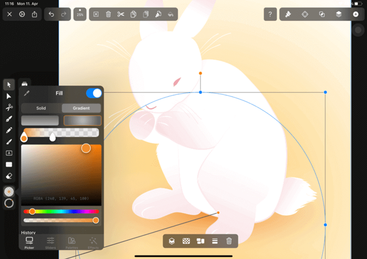Open the 25% zoom level control
367x259 pixels.
80,14
